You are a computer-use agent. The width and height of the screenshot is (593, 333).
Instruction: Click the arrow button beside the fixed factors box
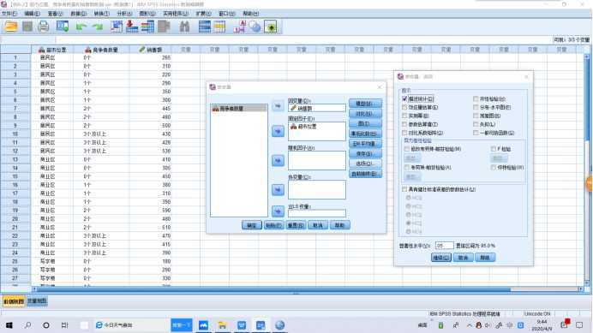278,131
